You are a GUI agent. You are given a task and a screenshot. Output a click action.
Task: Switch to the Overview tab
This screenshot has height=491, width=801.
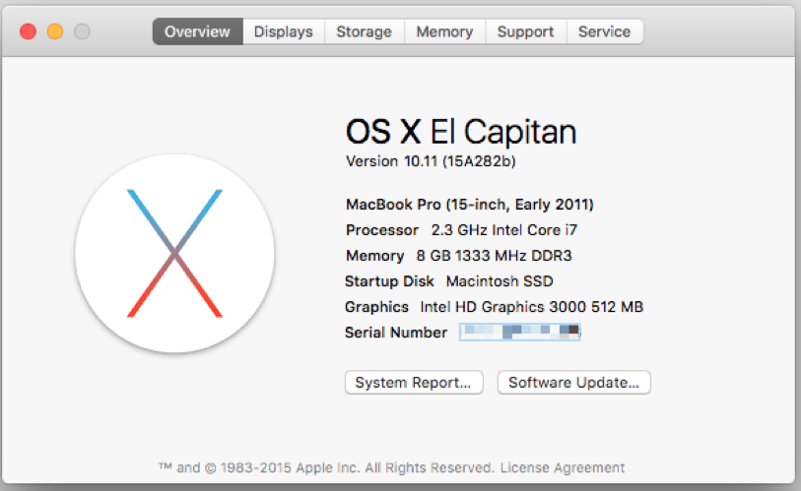click(198, 31)
